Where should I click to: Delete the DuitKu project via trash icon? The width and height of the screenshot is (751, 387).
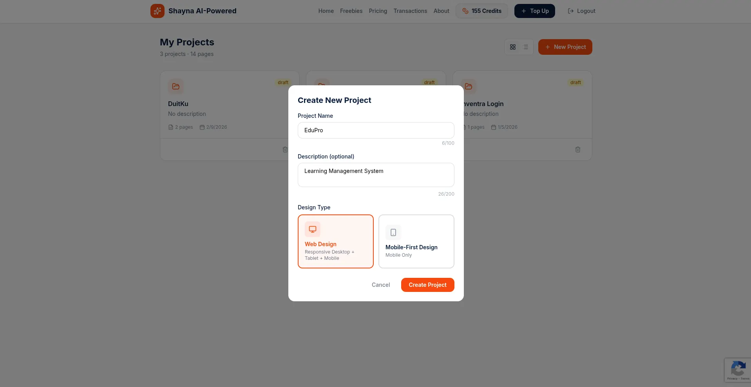tap(285, 149)
